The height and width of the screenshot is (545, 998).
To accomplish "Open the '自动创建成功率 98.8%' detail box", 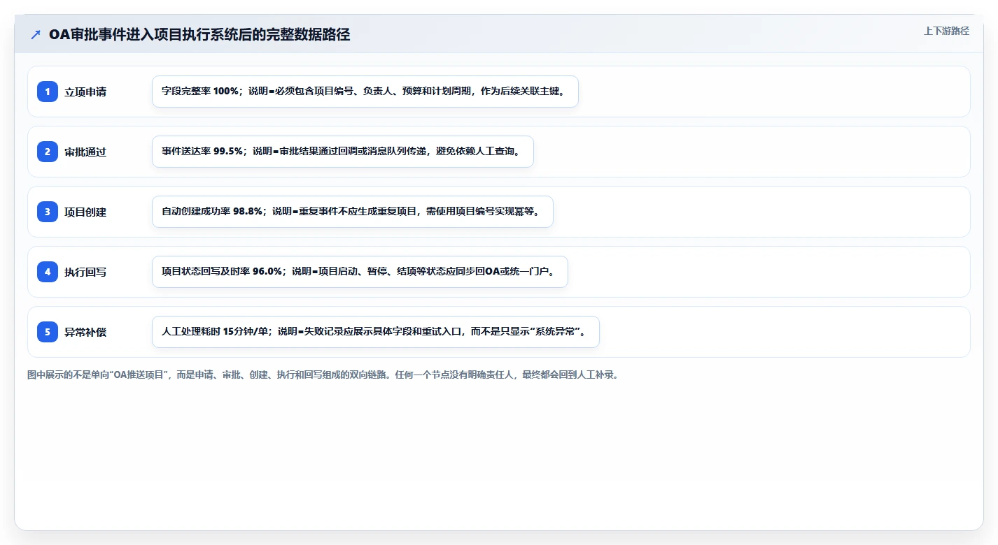I will pyautogui.click(x=353, y=212).
